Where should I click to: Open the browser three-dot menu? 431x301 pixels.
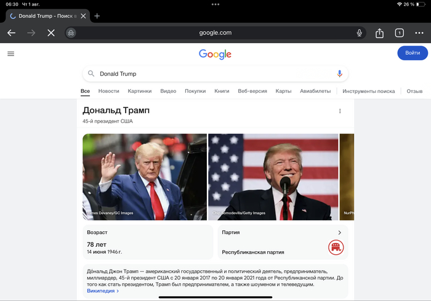[419, 33]
